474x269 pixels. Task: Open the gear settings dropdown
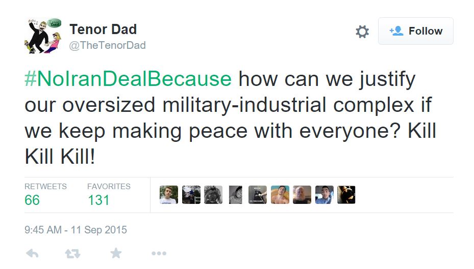(362, 32)
